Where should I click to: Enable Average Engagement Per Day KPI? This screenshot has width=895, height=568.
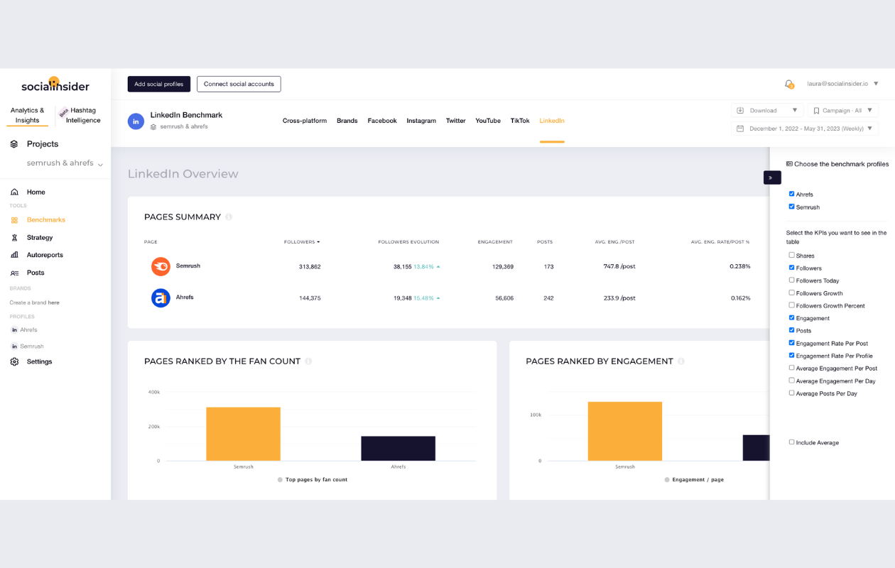pyautogui.click(x=791, y=381)
